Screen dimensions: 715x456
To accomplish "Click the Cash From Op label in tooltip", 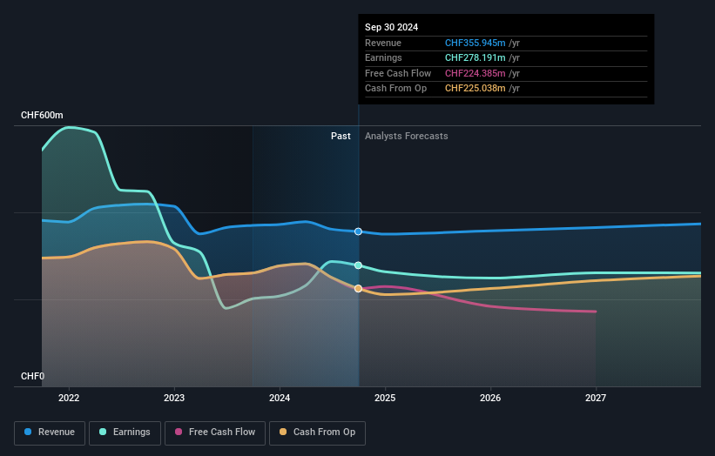I will (395, 89).
